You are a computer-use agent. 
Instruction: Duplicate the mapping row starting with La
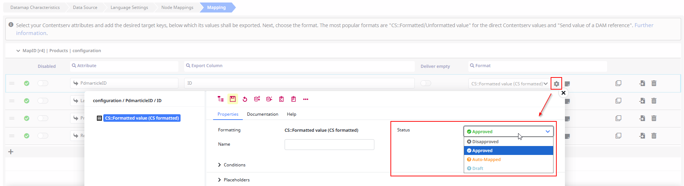[x=618, y=101]
